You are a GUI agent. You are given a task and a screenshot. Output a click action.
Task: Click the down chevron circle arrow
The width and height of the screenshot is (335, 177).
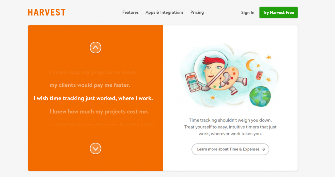tap(96, 148)
